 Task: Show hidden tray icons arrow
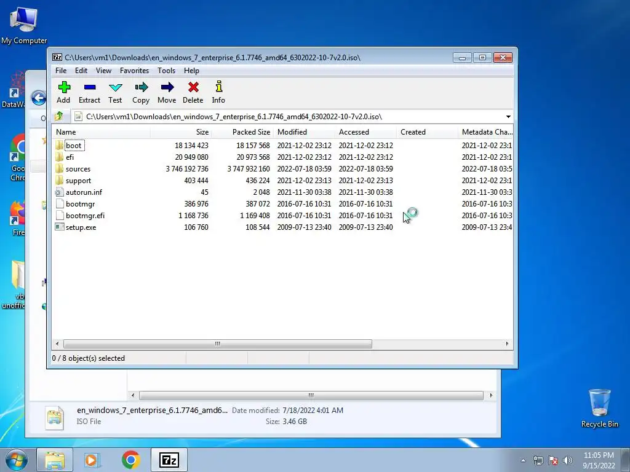(x=523, y=460)
